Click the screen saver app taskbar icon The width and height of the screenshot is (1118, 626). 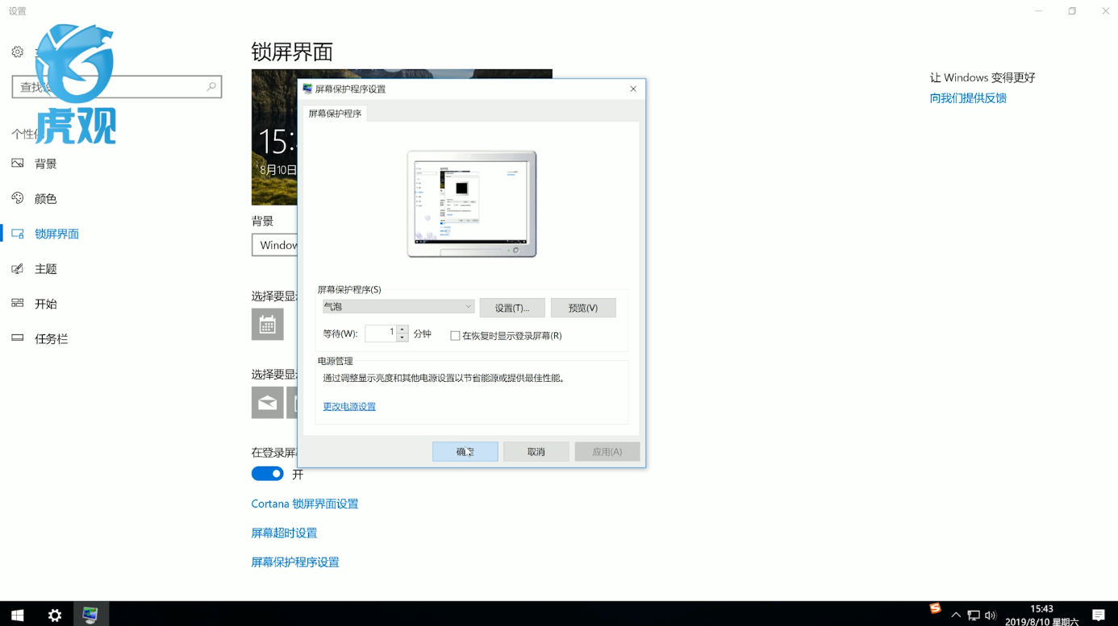pyautogui.click(x=90, y=615)
